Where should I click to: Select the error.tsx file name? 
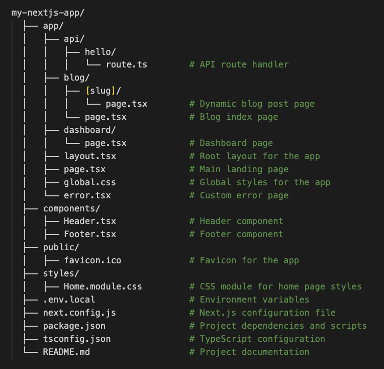click(x=87, y=195)
